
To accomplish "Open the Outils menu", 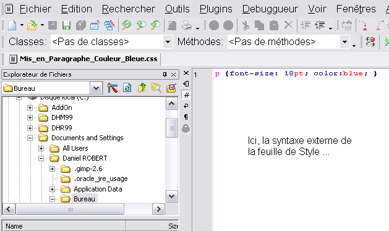I will coord(177,9).
